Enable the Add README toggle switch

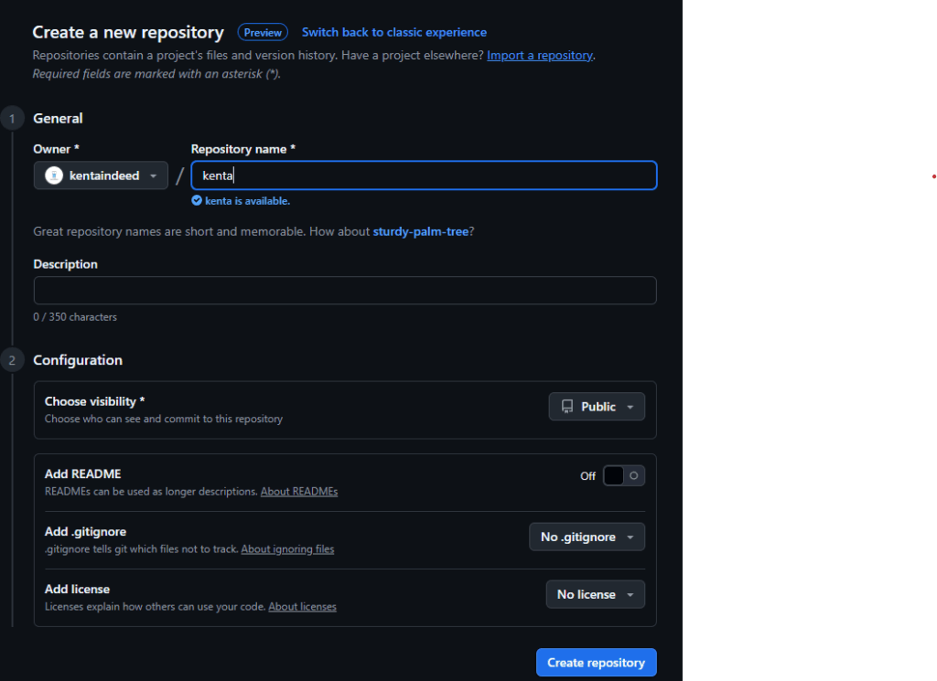[x=623, y=475]
